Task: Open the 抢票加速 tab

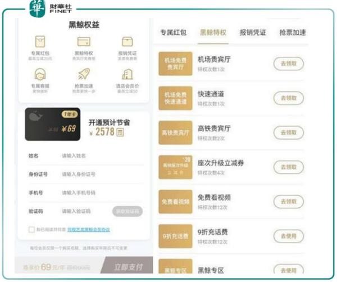Action: pyautogui.click(x=293, y=33)
